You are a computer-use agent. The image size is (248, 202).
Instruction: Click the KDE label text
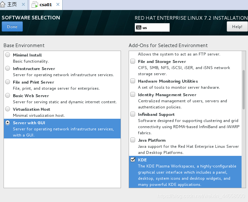point(142,160)
